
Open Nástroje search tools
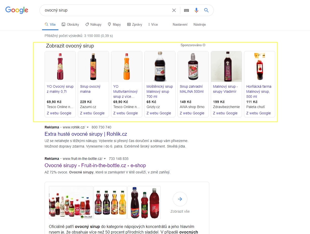[200, 24]
